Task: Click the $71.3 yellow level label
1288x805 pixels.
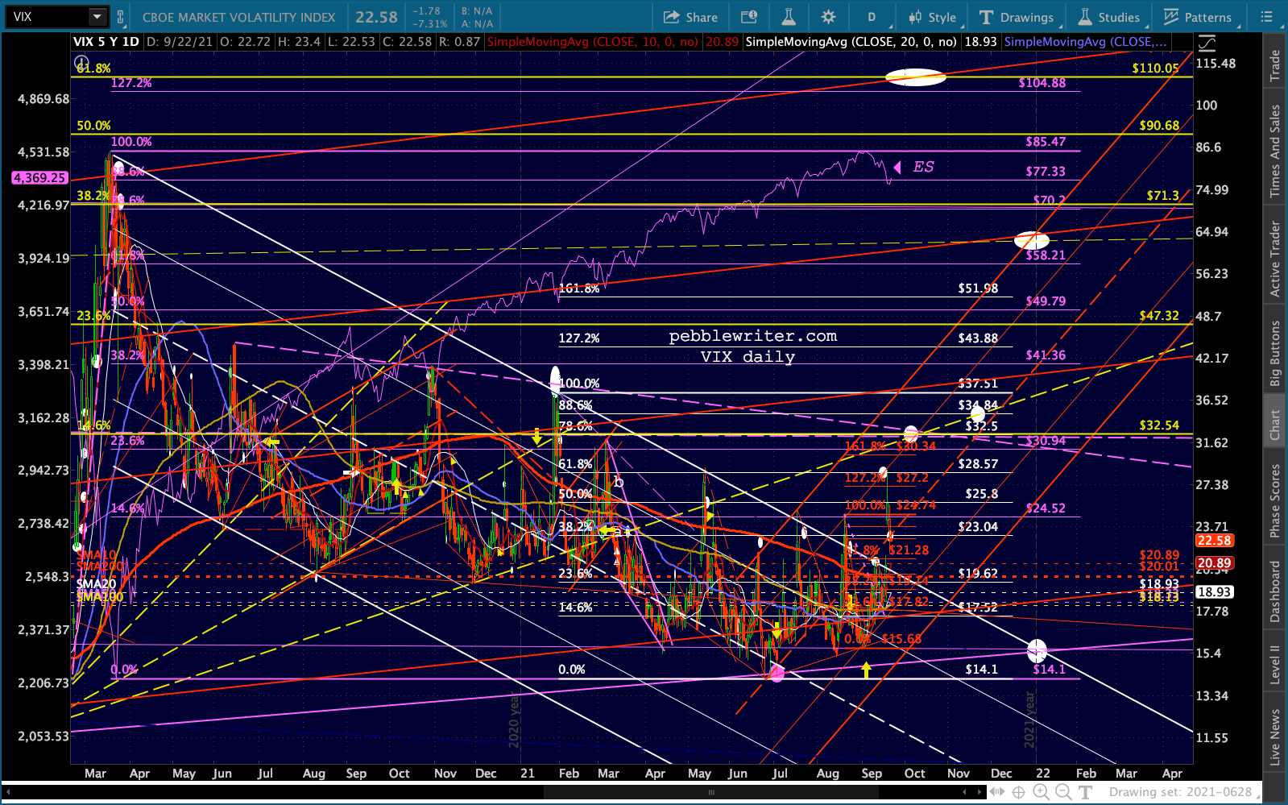Action: click(x=1163, y=196)
